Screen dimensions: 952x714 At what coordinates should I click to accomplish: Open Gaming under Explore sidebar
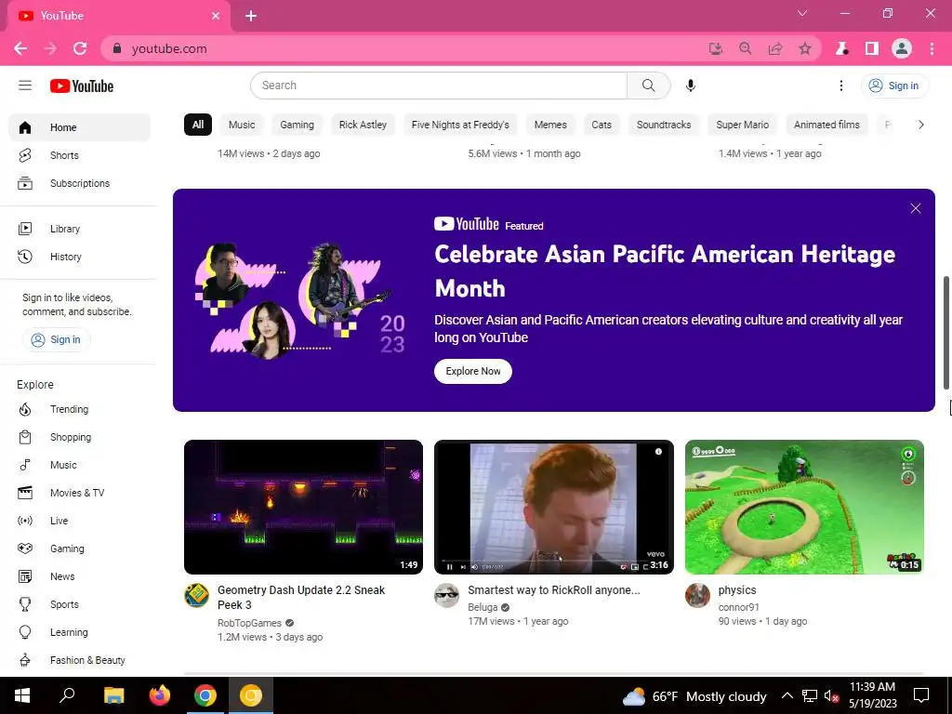click(79, 549)
